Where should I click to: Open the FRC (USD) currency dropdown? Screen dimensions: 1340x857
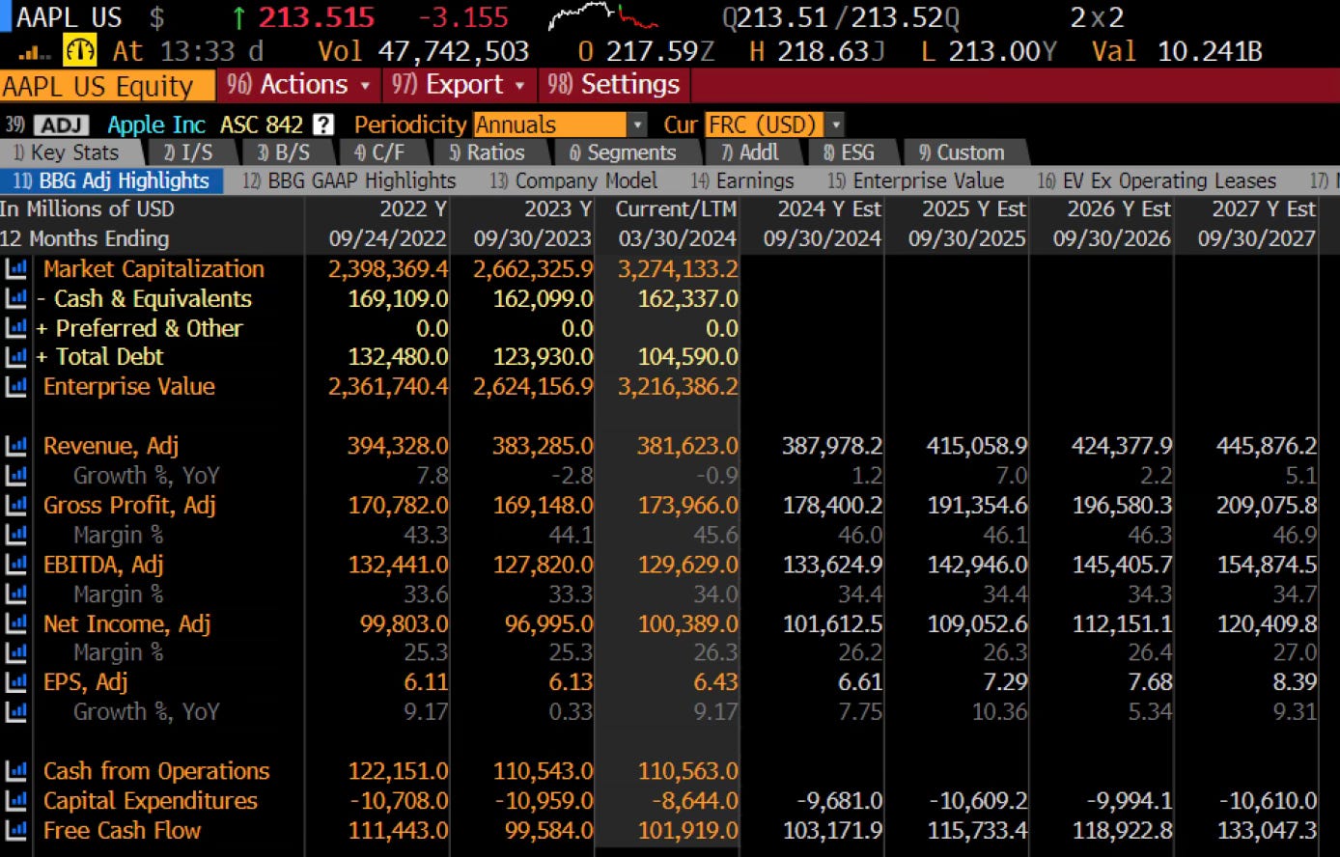pos(774,124)
